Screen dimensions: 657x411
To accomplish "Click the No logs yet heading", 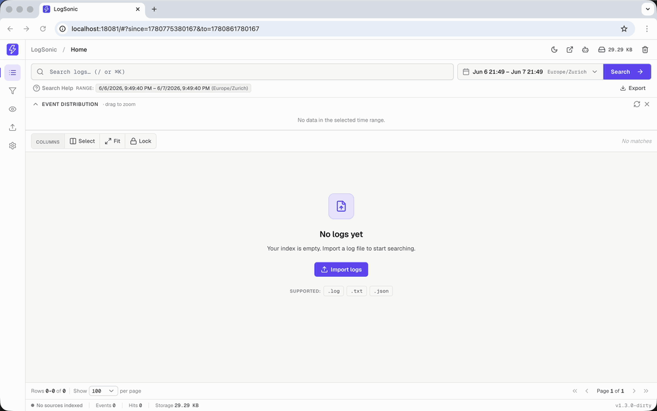I will pos(341,234).
